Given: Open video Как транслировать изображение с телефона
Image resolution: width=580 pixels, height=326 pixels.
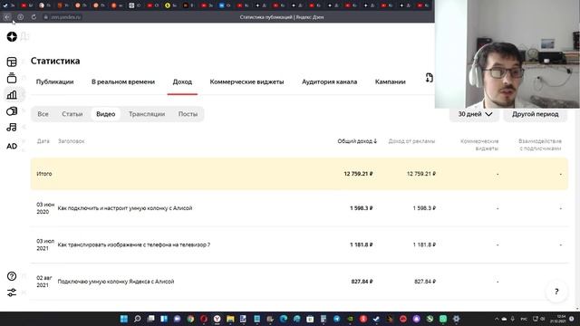Looking at the screenshot, I should coord(134,244).
